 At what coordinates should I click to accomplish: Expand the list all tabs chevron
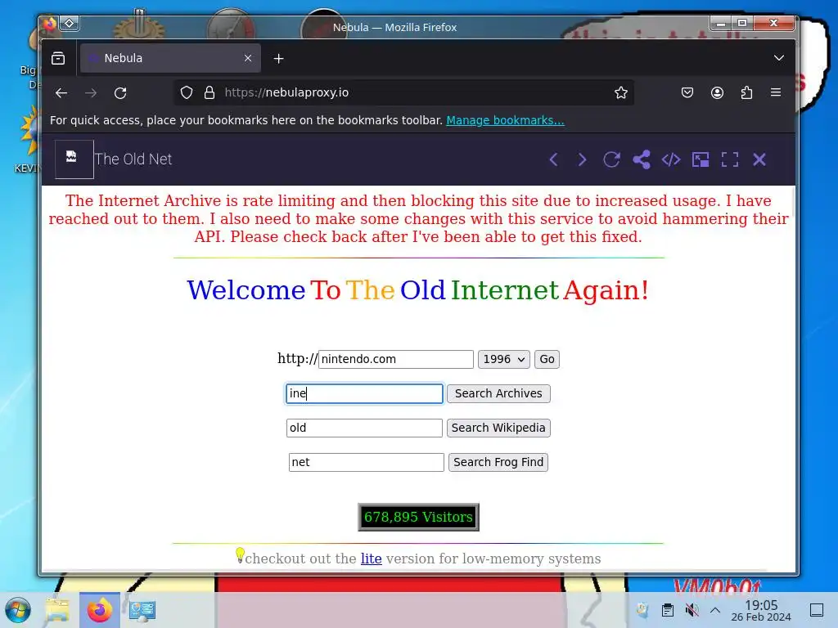click(x=779, y=58)
